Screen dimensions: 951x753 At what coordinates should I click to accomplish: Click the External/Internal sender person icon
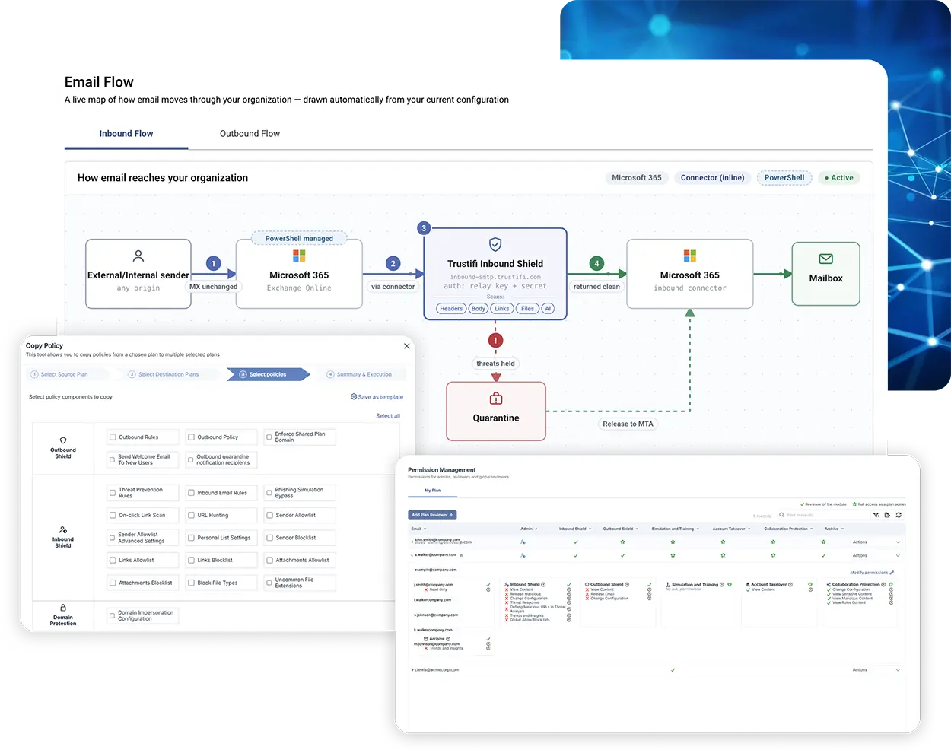(x=138, y=256)
